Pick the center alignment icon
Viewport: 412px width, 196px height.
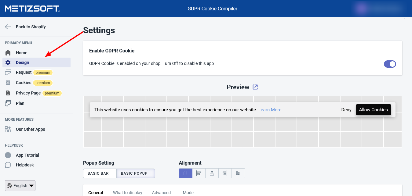click(212, 173)
